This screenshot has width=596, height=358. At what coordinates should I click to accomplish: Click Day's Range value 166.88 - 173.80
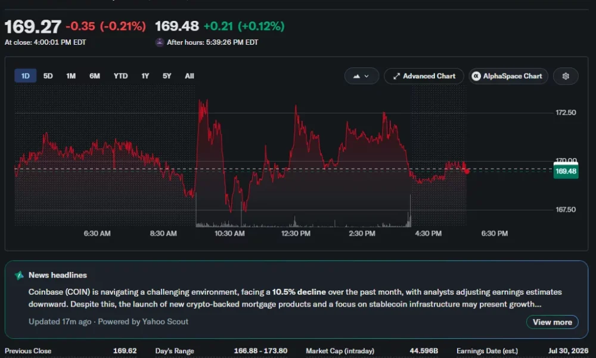click(260, 351)
